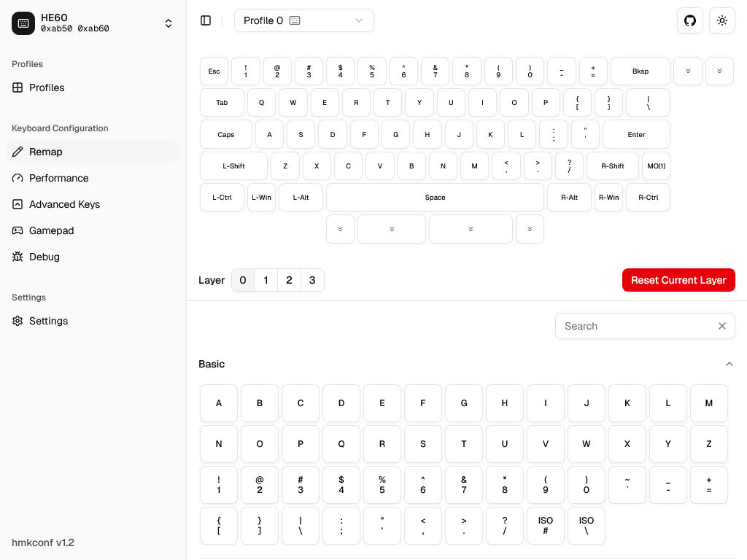Viewport: 747px width, 560px height.
Task: Go to Settings in the sidebar
Action: click(48, 321)
